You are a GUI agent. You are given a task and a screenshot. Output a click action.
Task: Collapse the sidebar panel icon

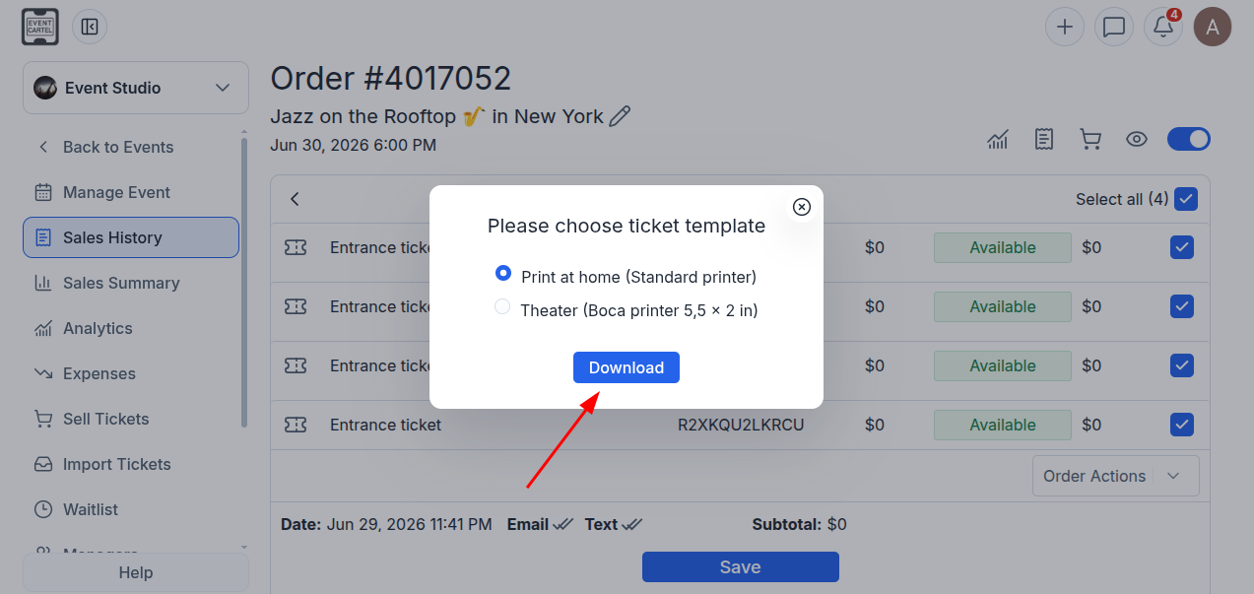(90, 27)
